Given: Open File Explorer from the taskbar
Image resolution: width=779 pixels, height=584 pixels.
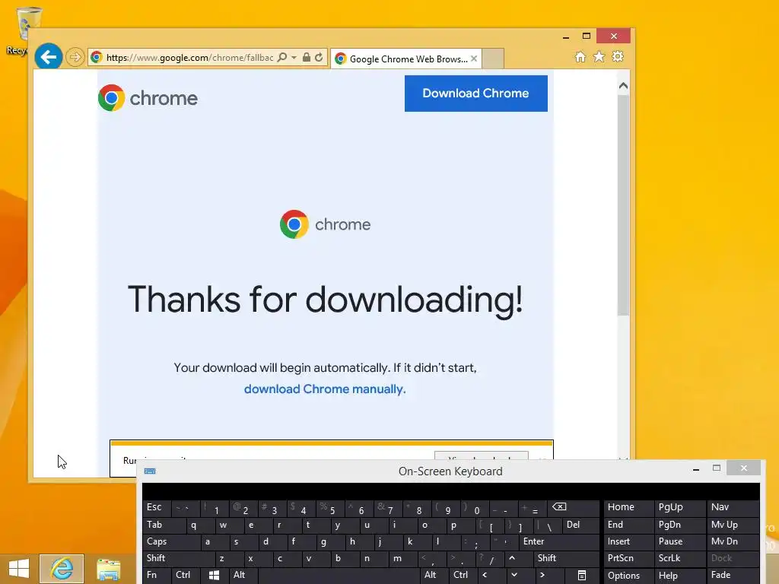Looking at the screenshot, I should click(x=108, y=569).
